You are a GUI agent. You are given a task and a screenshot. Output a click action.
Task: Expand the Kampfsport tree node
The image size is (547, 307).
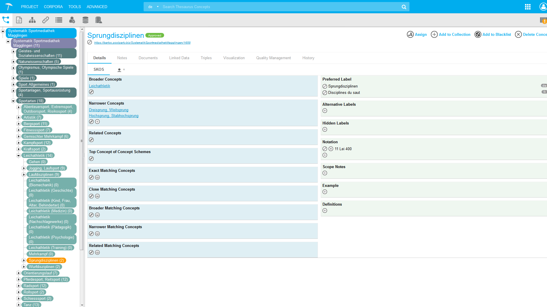point(18,143)
